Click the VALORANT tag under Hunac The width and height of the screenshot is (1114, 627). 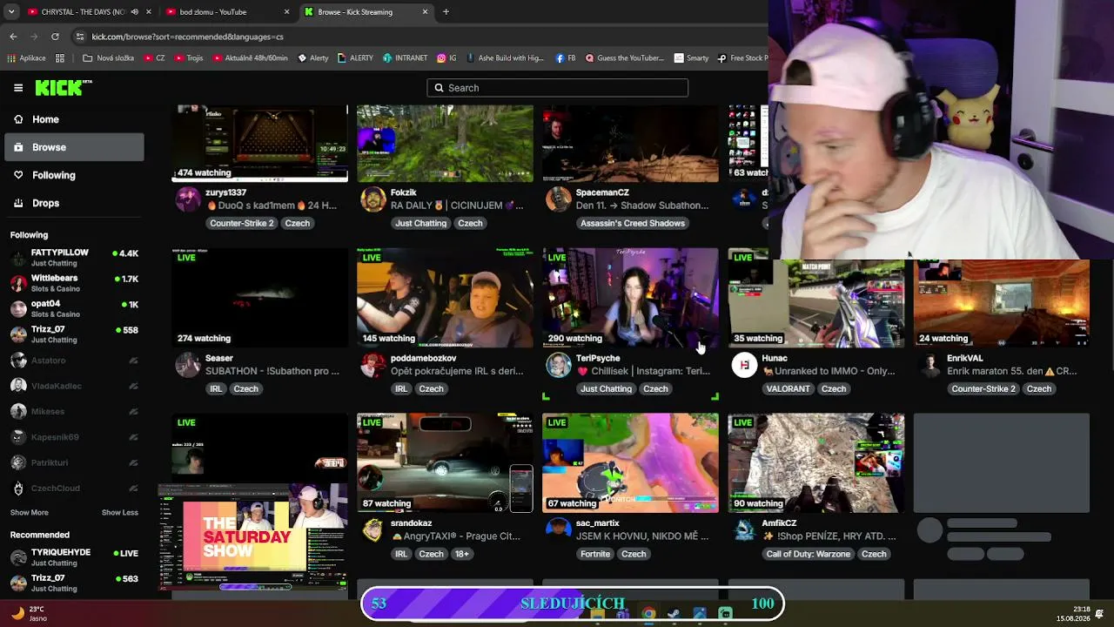point(788,388)
